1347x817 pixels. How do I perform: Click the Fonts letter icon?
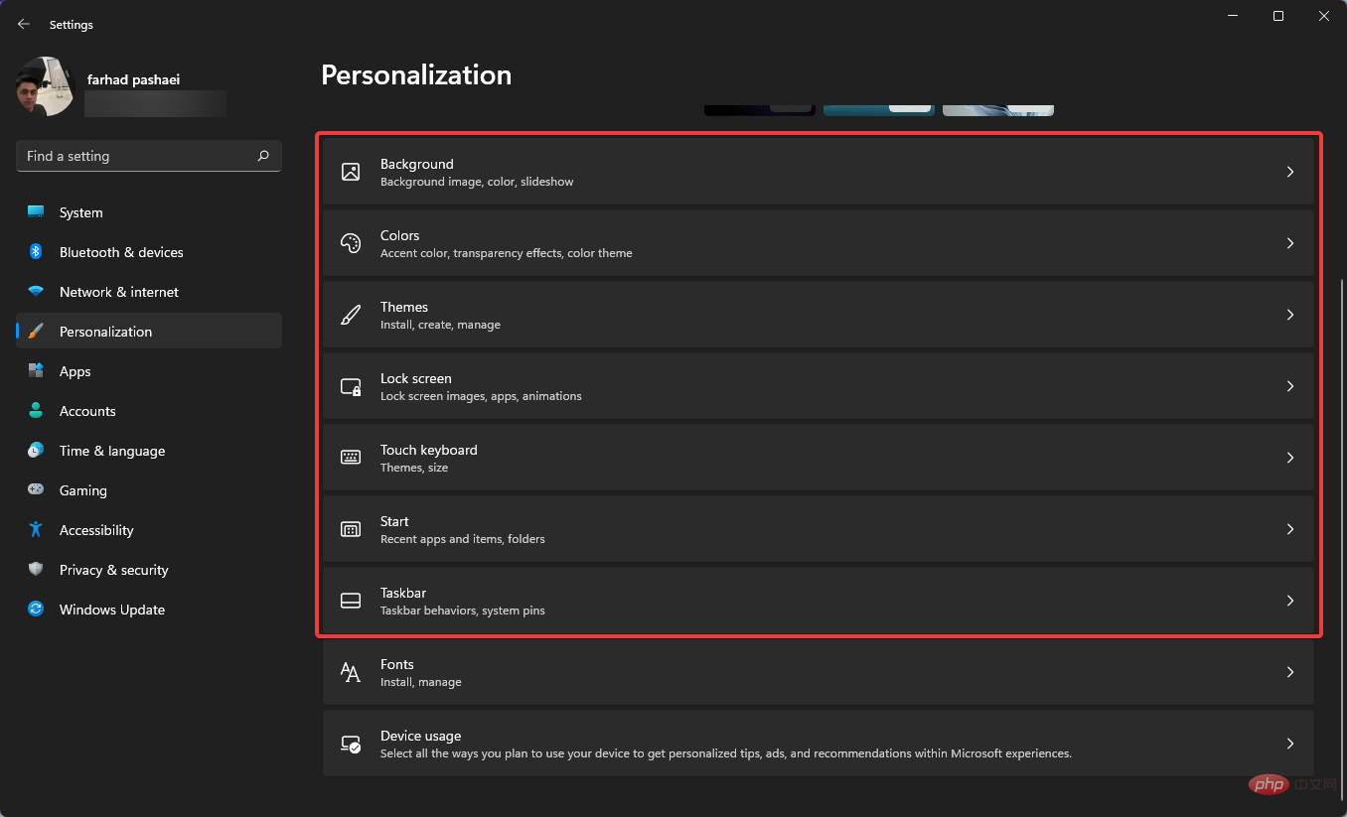coord(351,672)
